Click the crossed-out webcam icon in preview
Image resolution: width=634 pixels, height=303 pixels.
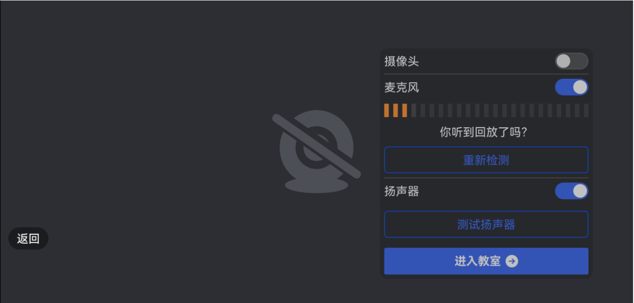(316, 152)
